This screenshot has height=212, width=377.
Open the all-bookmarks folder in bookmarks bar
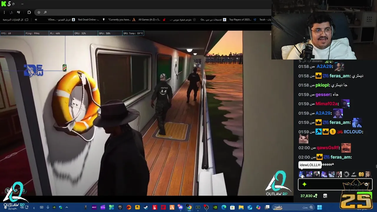(x=15, y=19)
